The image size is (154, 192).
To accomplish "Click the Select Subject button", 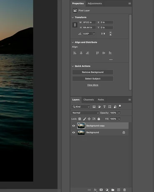I will pyautogui.click(x=93, y=79).
